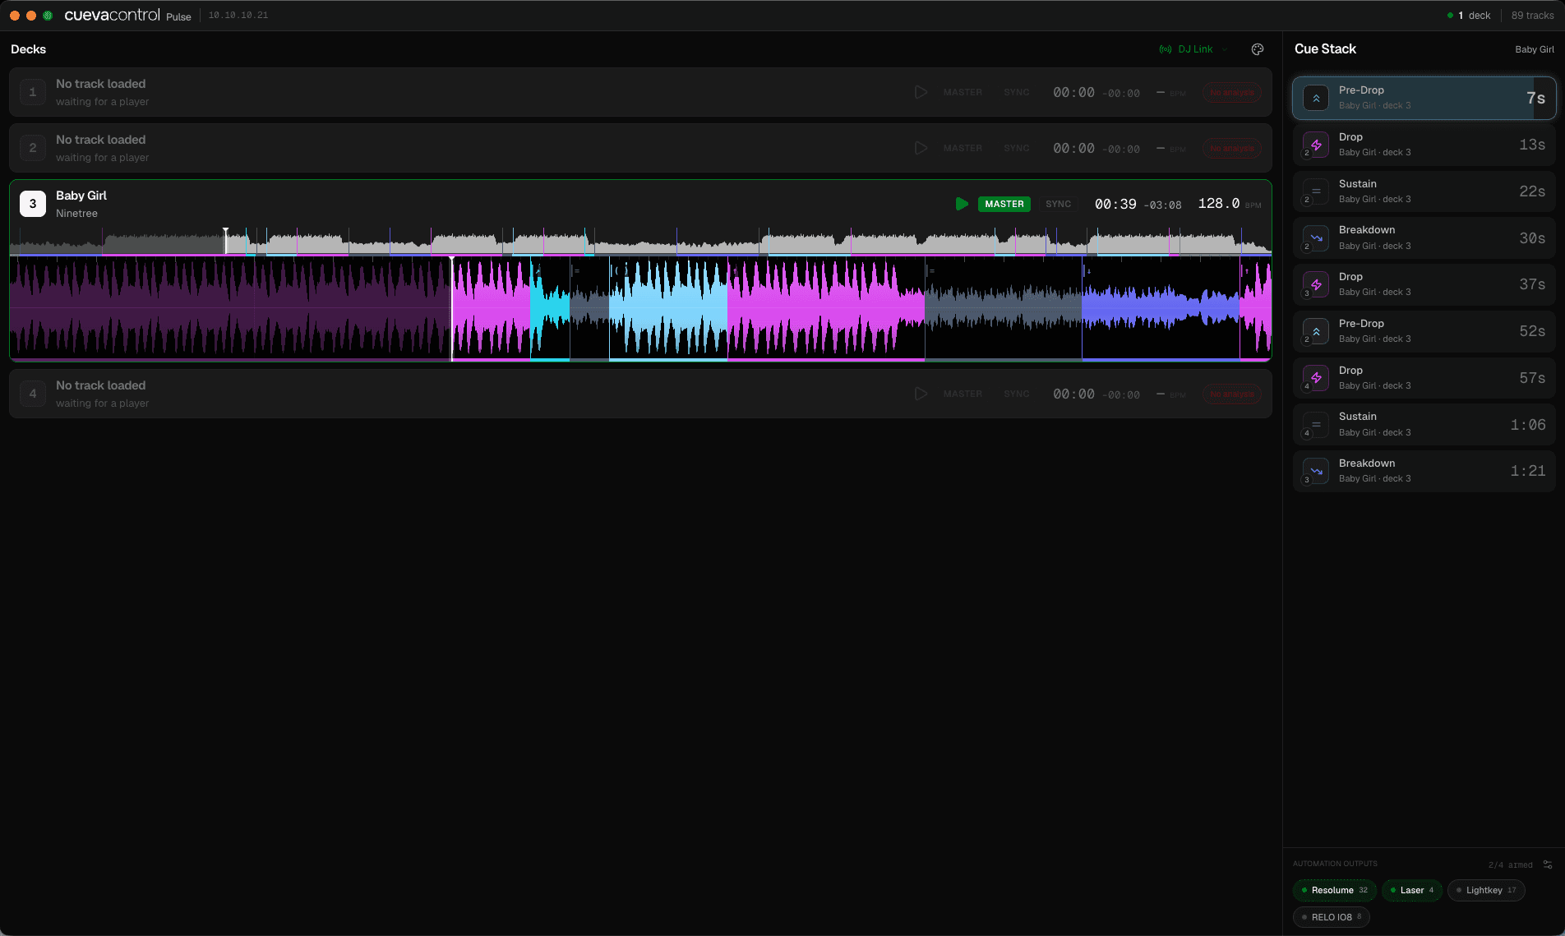Click the 7s countdown on Pre-Drop cue
The height and width of the screenshot is (936, 1565).
[x=1535, y=99]
